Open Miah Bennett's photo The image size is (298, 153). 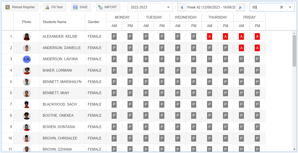(x=27, y=93)
